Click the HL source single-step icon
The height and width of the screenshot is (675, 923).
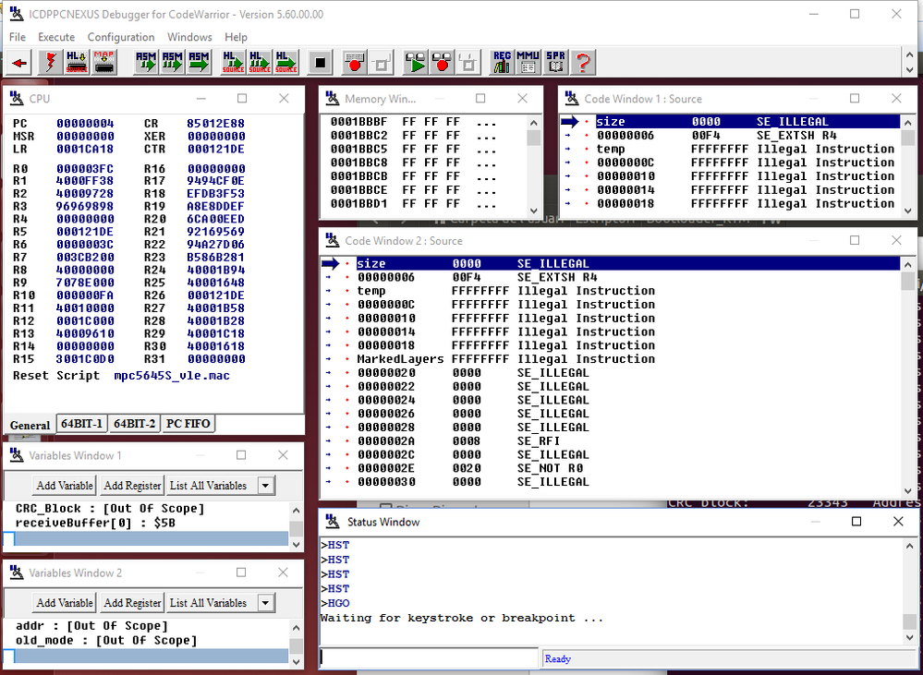coord(233,63)
